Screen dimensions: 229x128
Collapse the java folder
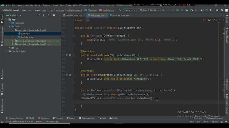tap(9, 27)
